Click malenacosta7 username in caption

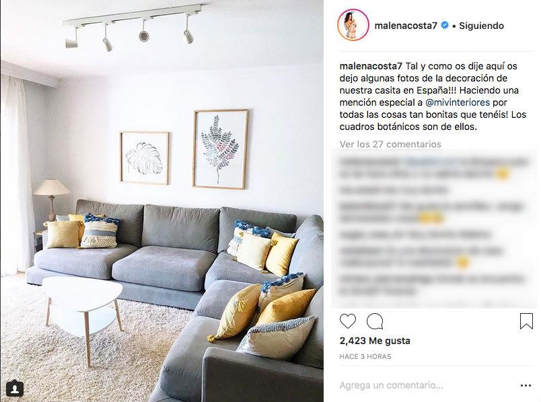coord(371,66)
